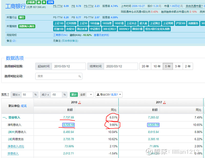Click the 押 pledge icon

click(44, 2)
